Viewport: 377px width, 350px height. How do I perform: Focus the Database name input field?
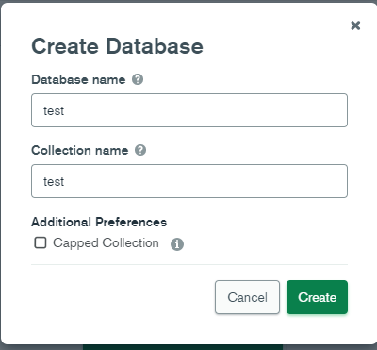pos(189,110)
